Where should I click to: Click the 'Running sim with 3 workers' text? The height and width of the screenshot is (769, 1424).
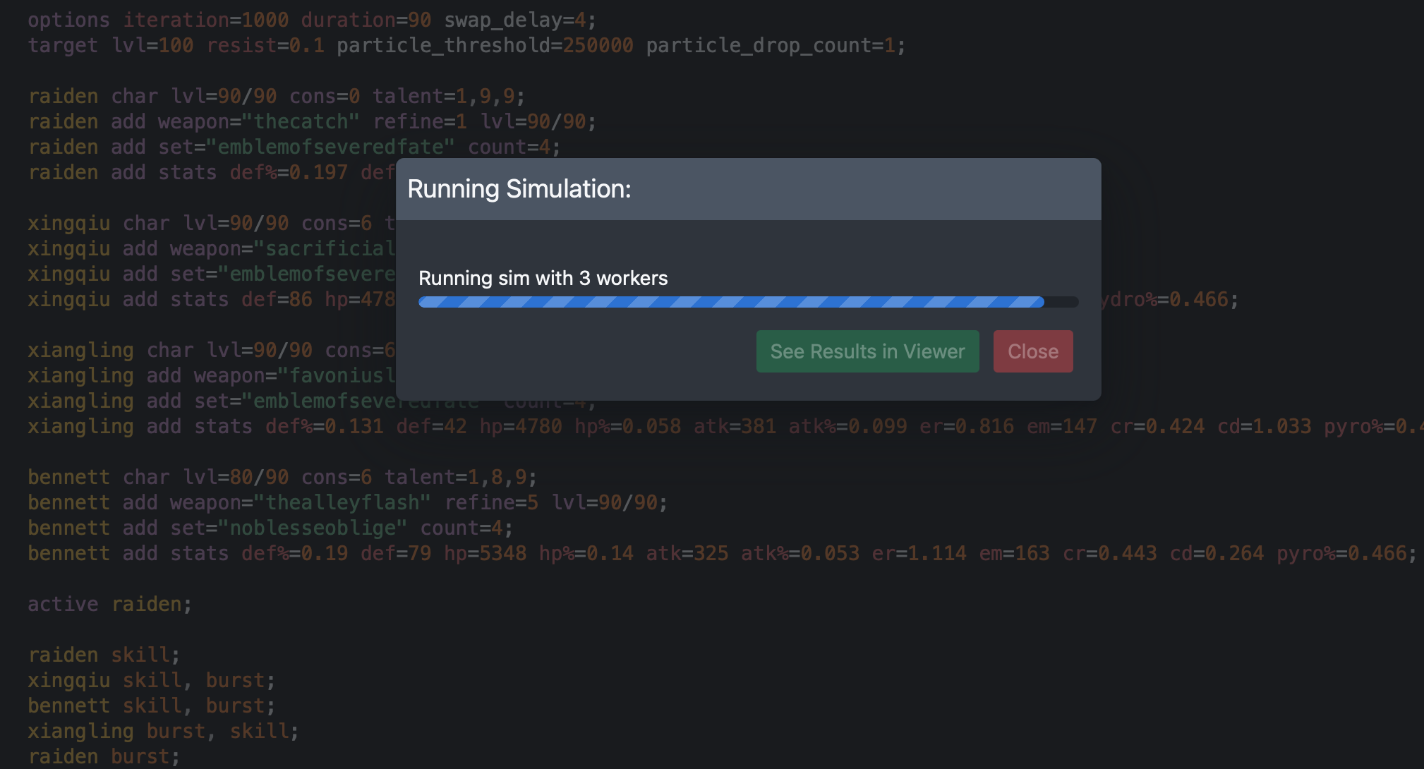click(x=543, y=278)
